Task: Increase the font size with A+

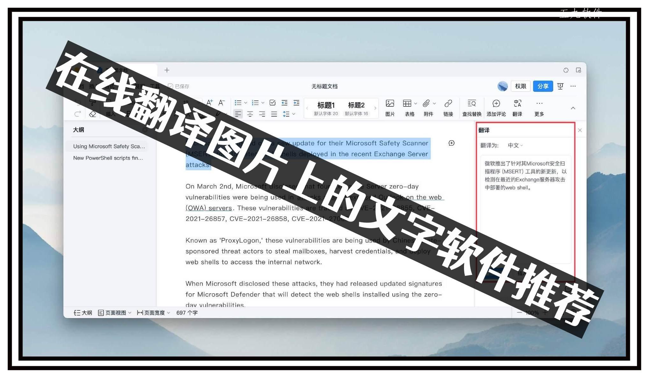Action: 209,103
